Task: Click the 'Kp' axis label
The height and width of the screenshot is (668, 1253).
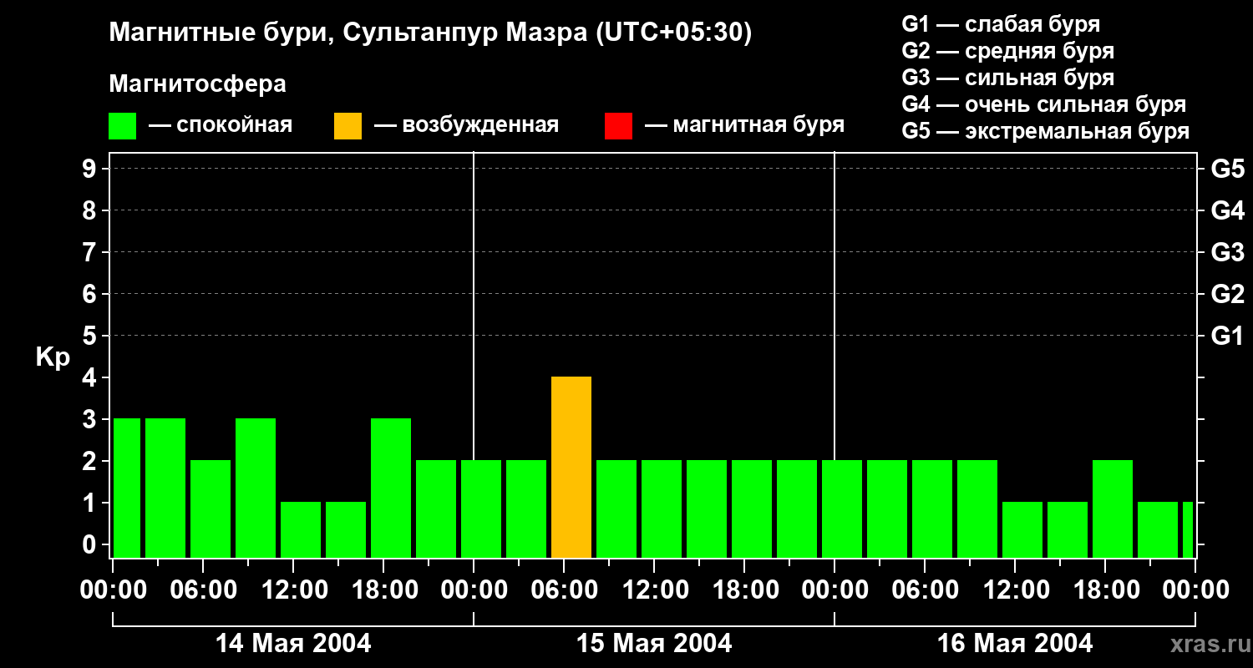Action: point(53,357)
